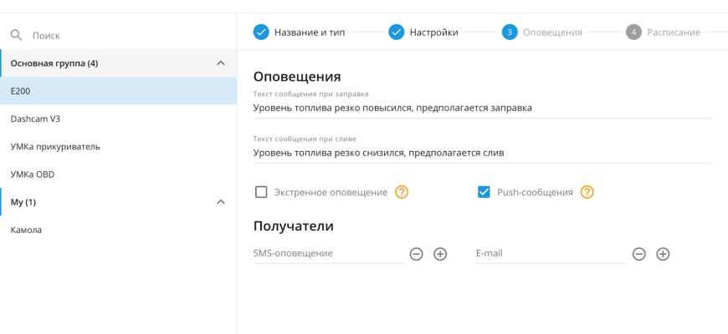Open the Расписание step

click(673, 32)
